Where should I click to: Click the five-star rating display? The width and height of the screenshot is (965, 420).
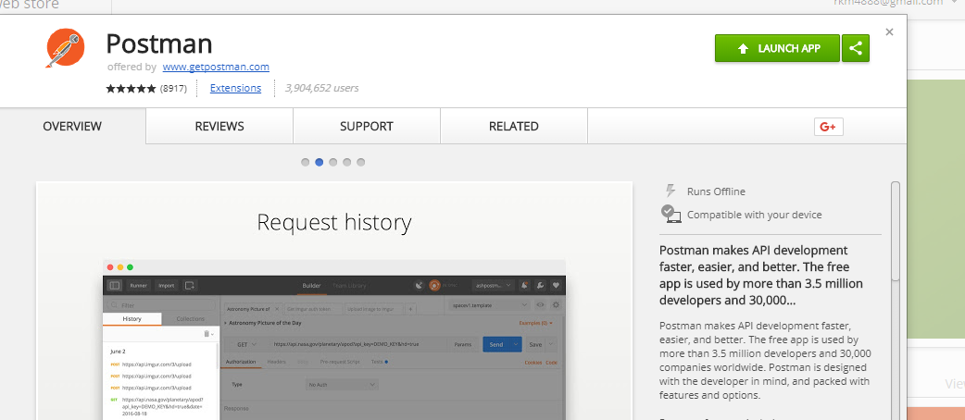click(132, 89)
